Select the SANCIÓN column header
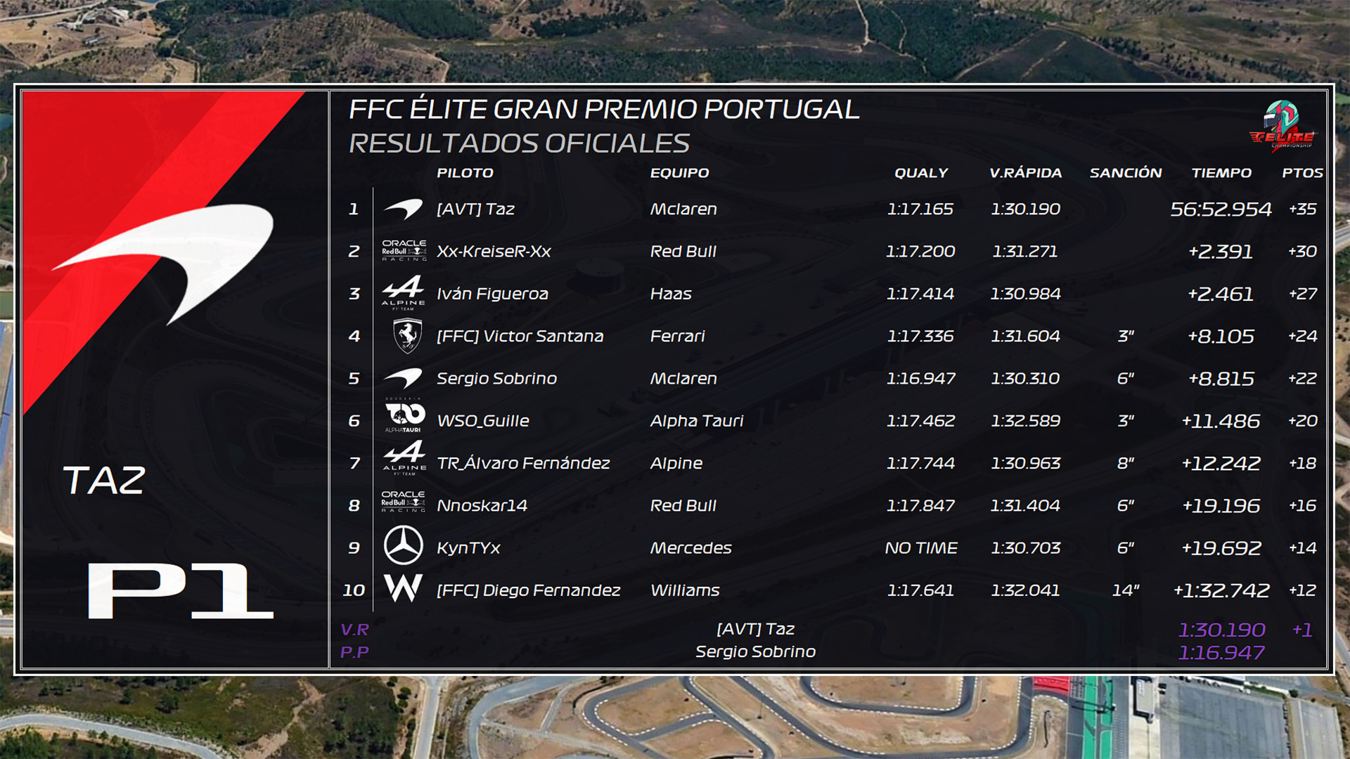 click(1126, 173)
